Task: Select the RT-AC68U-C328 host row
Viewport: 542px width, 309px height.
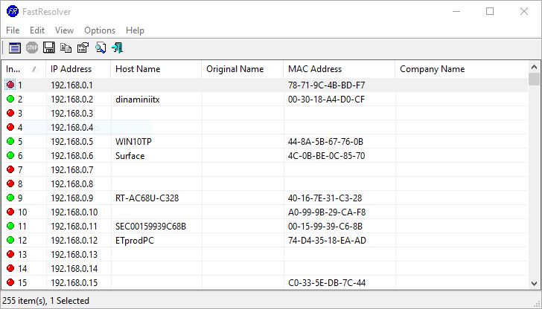Action: [x=264, y=198]
